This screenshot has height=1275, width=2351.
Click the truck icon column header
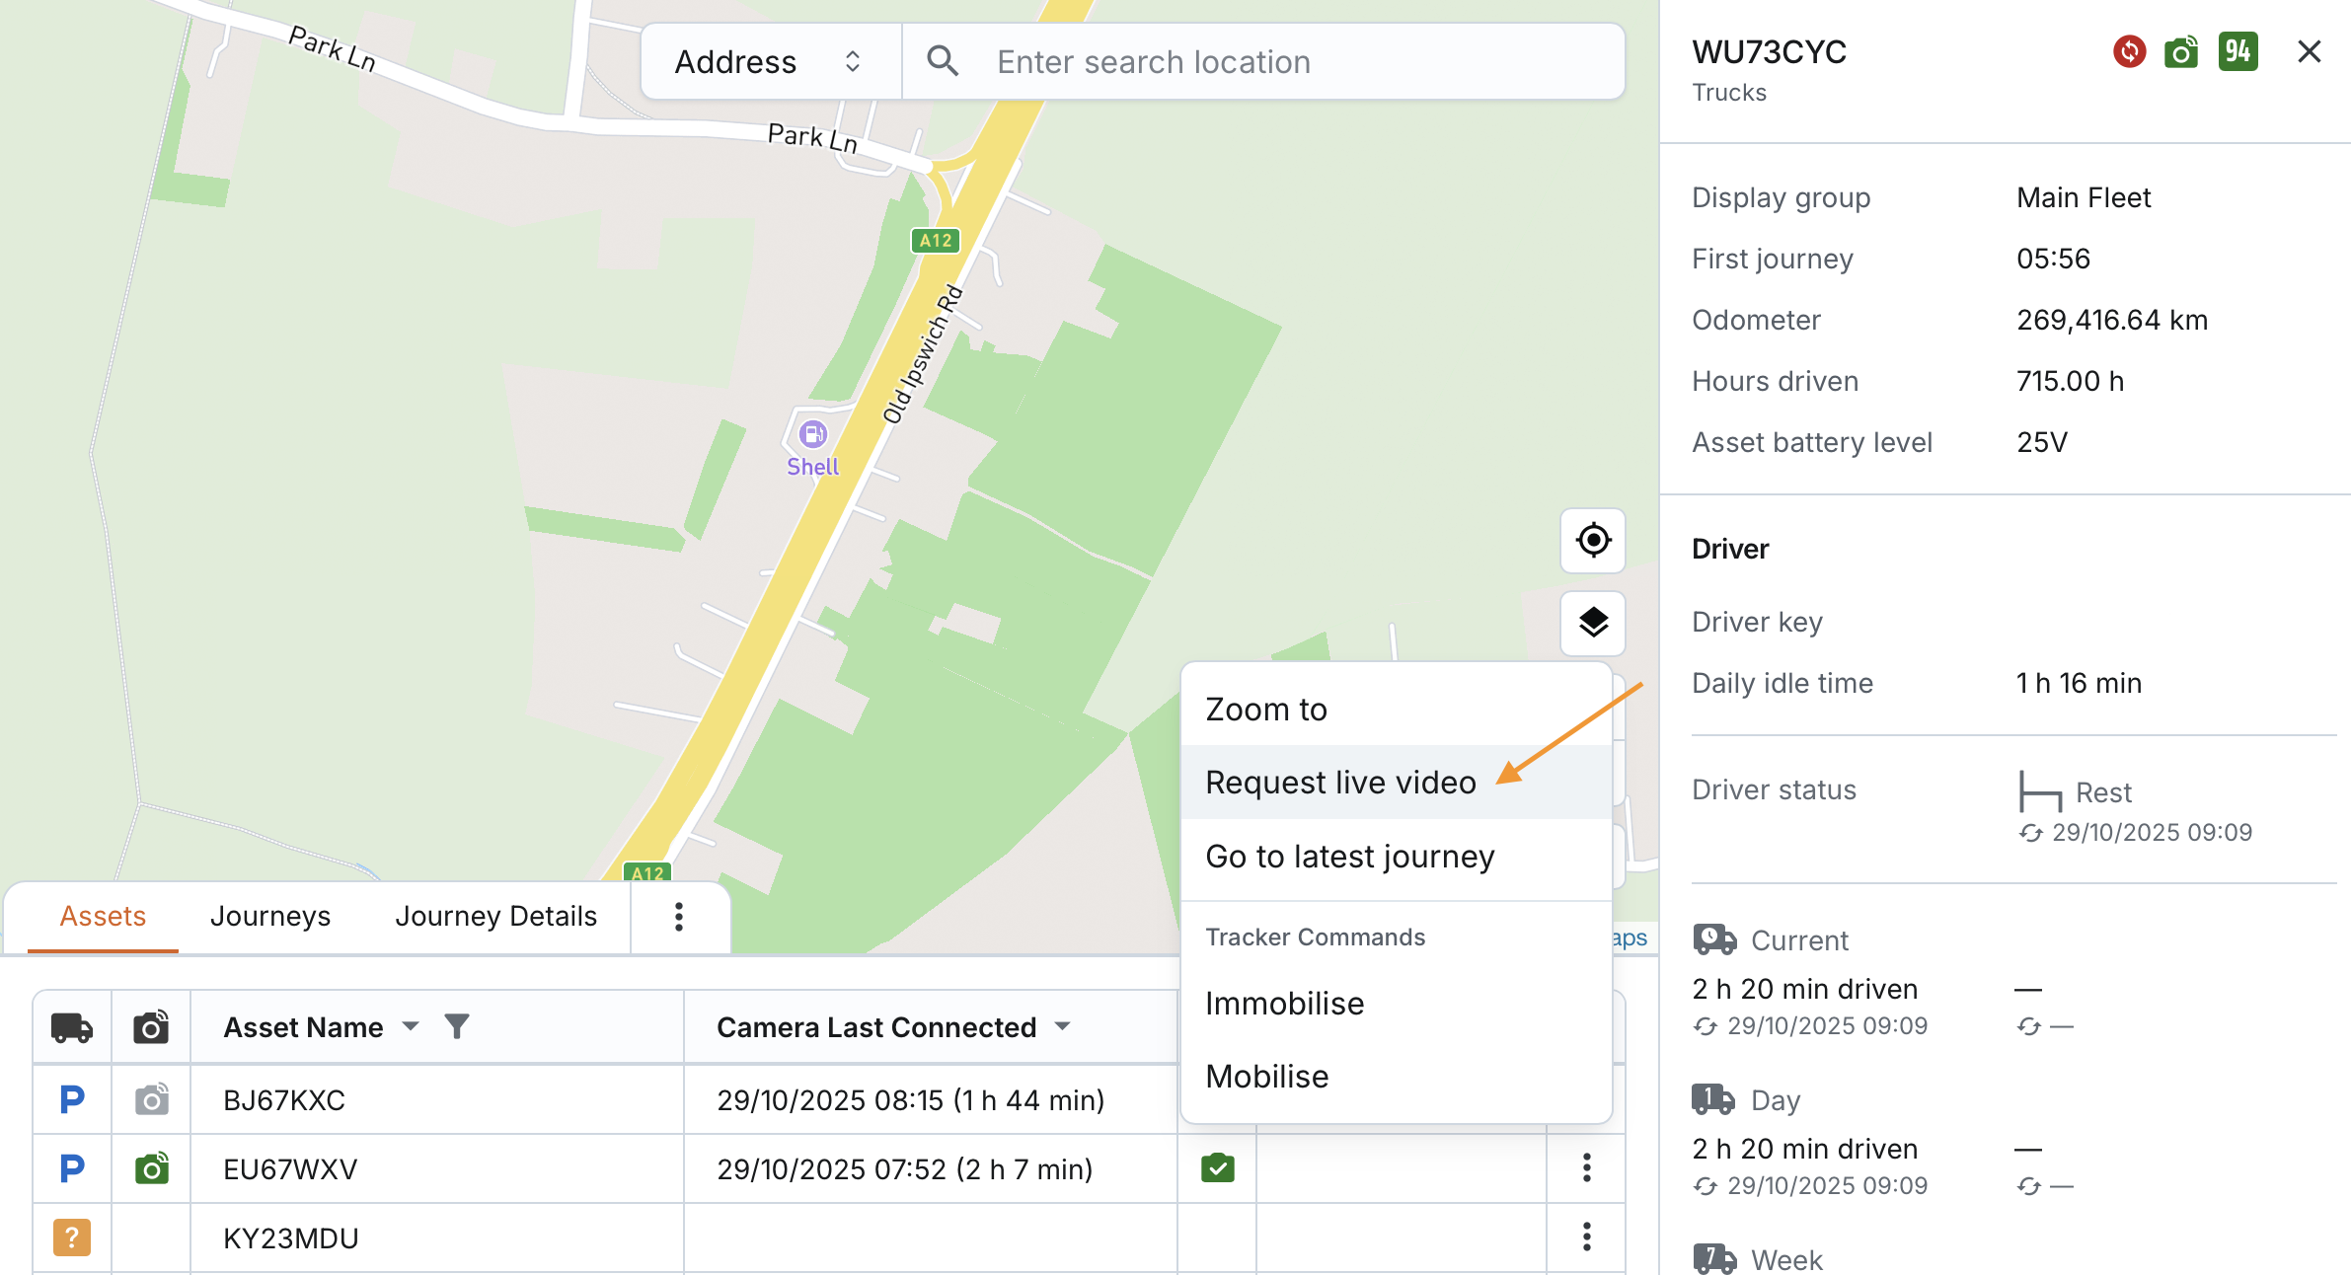[x=72, y=1027]
